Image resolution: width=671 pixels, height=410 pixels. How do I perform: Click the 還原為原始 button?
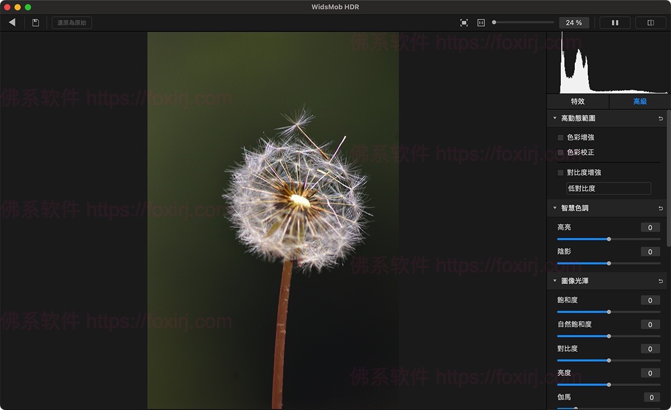pyautogui.click(x=72, y=23)
